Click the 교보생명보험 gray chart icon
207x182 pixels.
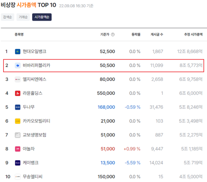pyautogui.click(x=17, y=135)
